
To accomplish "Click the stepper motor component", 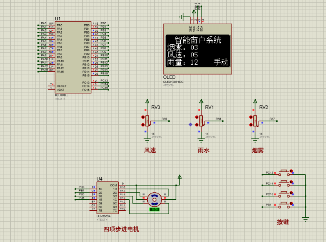I will pyautogui.click(x=154, y=200).
